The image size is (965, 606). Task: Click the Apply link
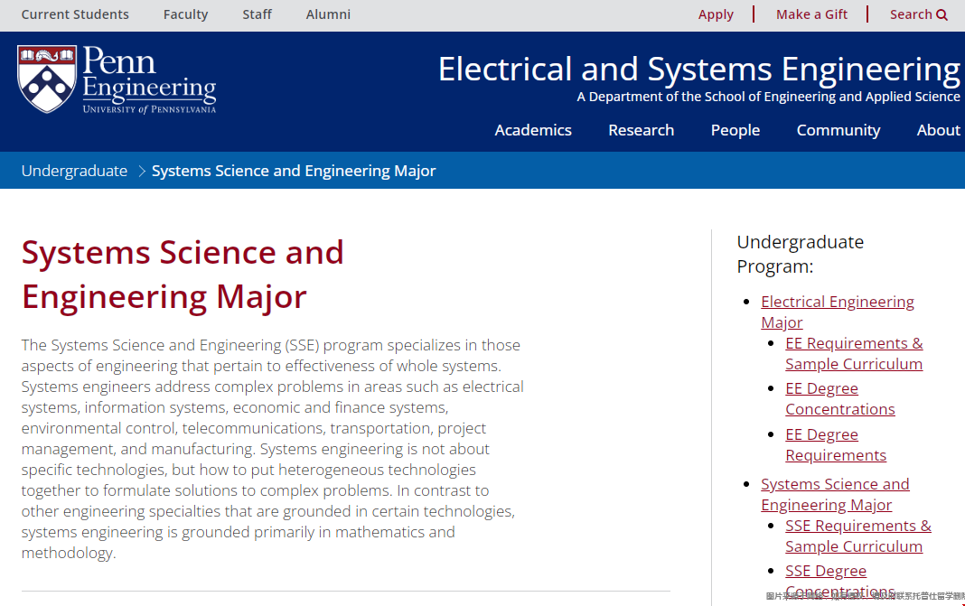pyautogui.click(x=716, y=14)
